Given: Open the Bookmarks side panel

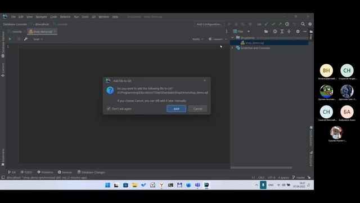Looking at the screenshot, I should coord(3,157).
